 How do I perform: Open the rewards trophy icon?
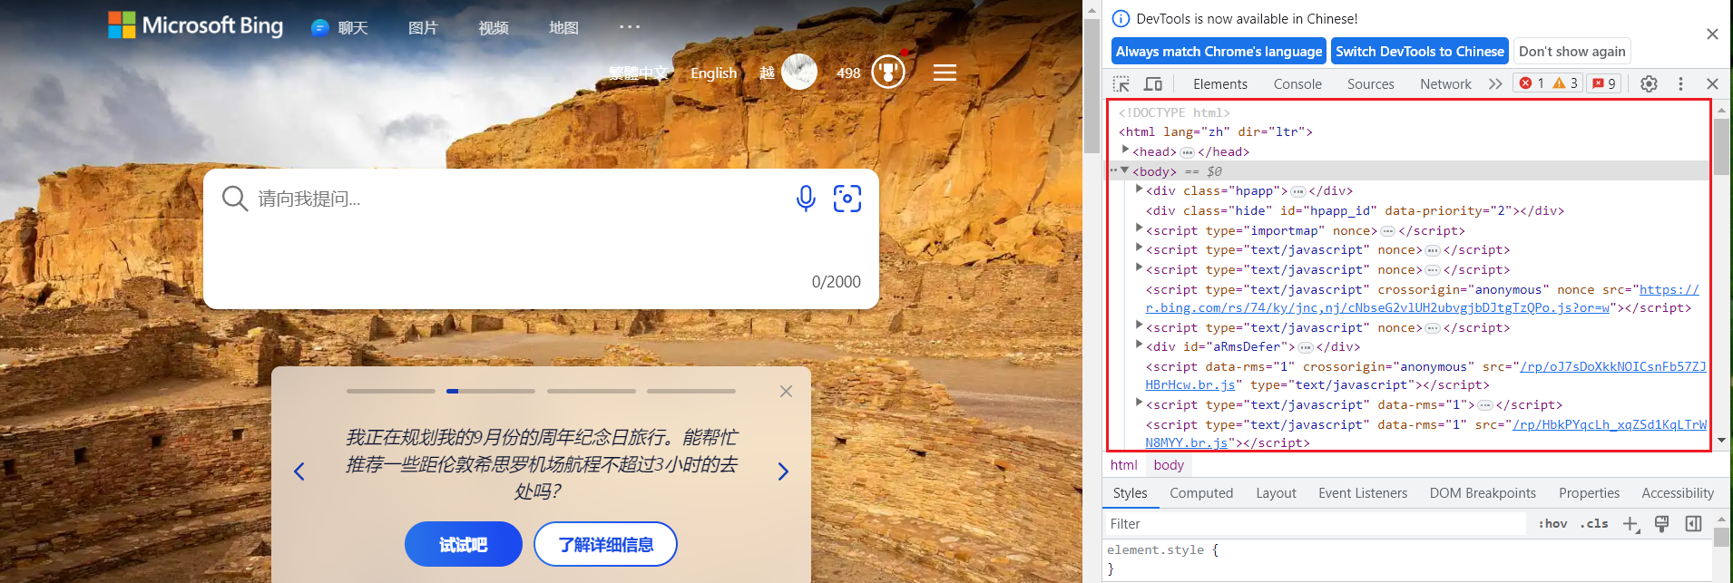click(x=888, y=72)
